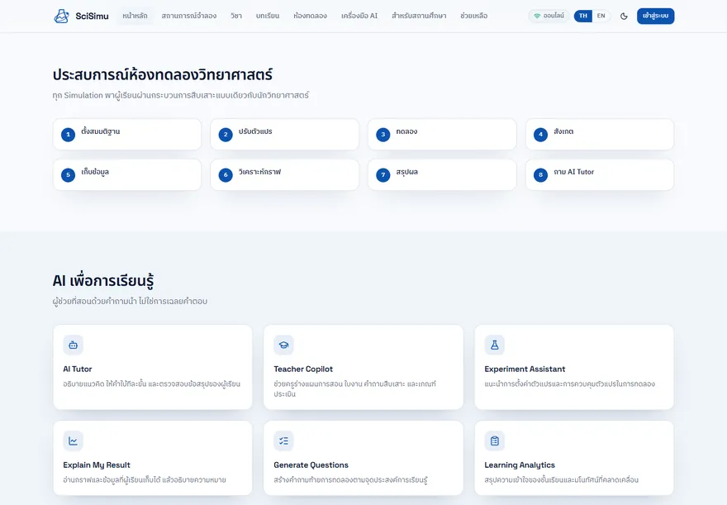727x505 pixels.
Task: Click the SciSimu flask logo icon
Action: point(61,16)
